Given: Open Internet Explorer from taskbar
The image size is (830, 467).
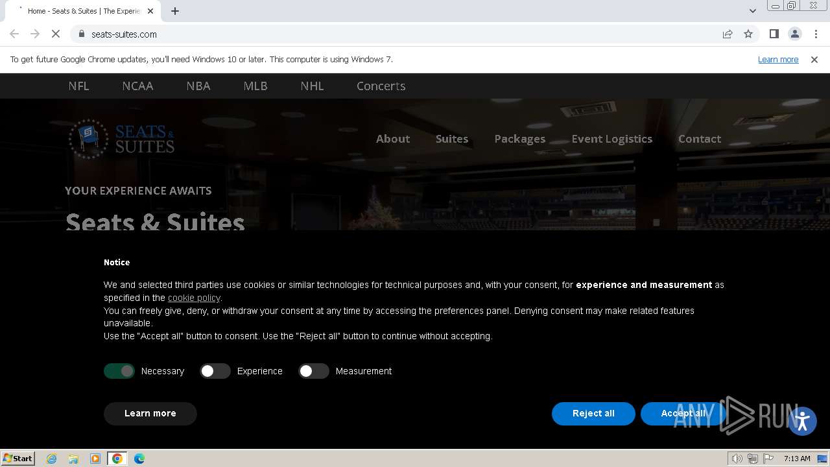Looking at the screenshot, I should pyautogui.click(x=52, y=459).
